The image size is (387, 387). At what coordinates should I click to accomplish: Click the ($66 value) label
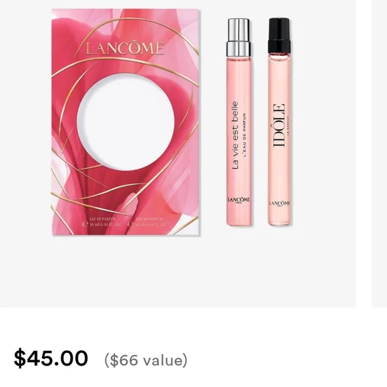[146, 360]
